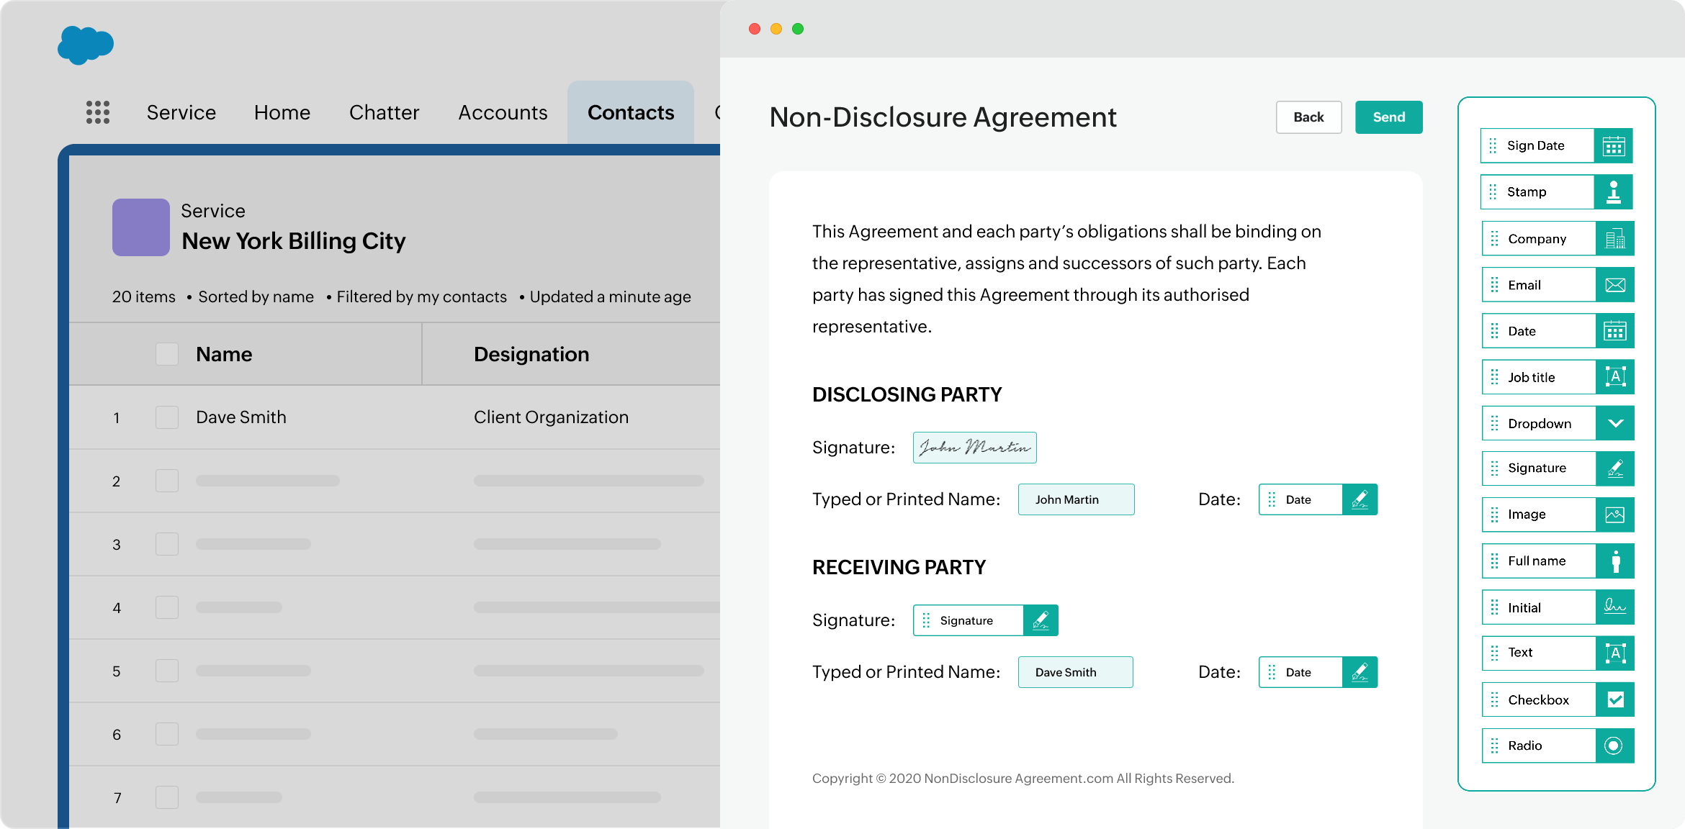The image size is (1685, 829).
Task: Click the DISCLOSING PARTY heading
Action: pos(907,394)
